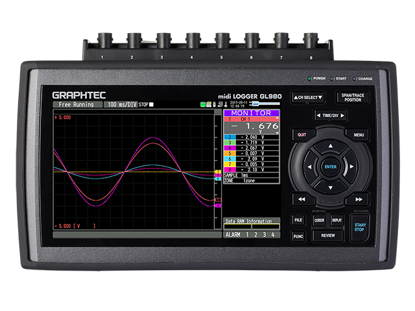Click the DISPLAY key

pos(337,220)
